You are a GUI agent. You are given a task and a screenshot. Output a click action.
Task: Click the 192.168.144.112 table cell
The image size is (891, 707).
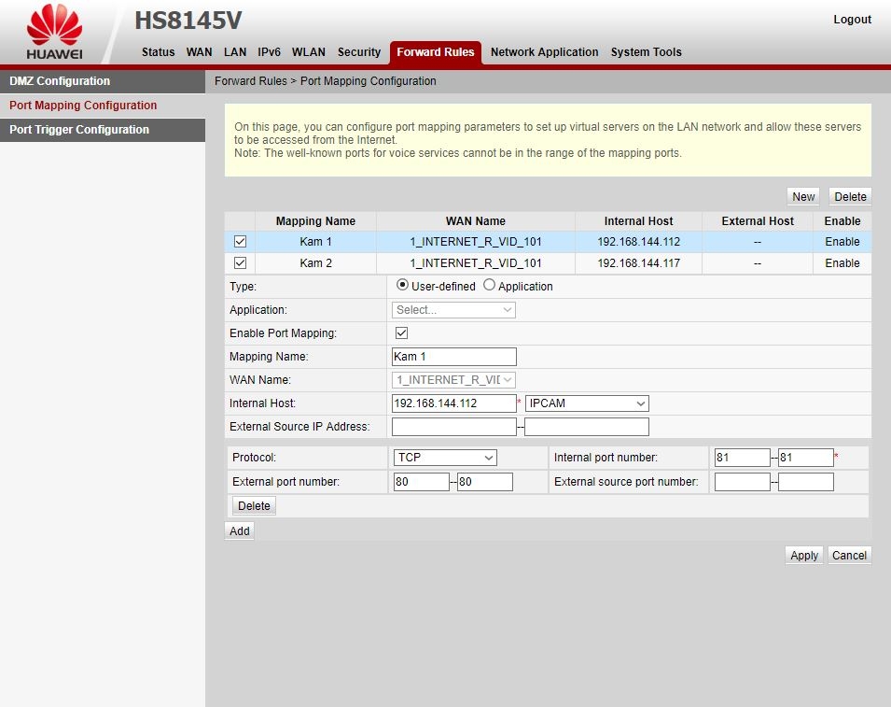click(639, 242)
